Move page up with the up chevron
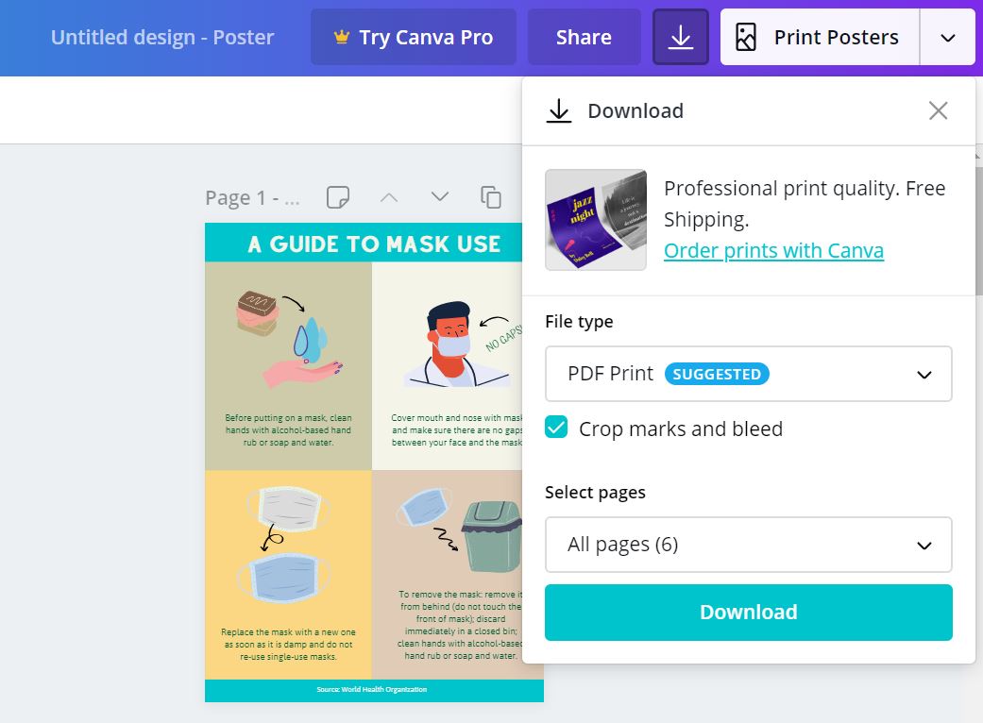The height and width of the screenshot is (723, 983). 389,197
